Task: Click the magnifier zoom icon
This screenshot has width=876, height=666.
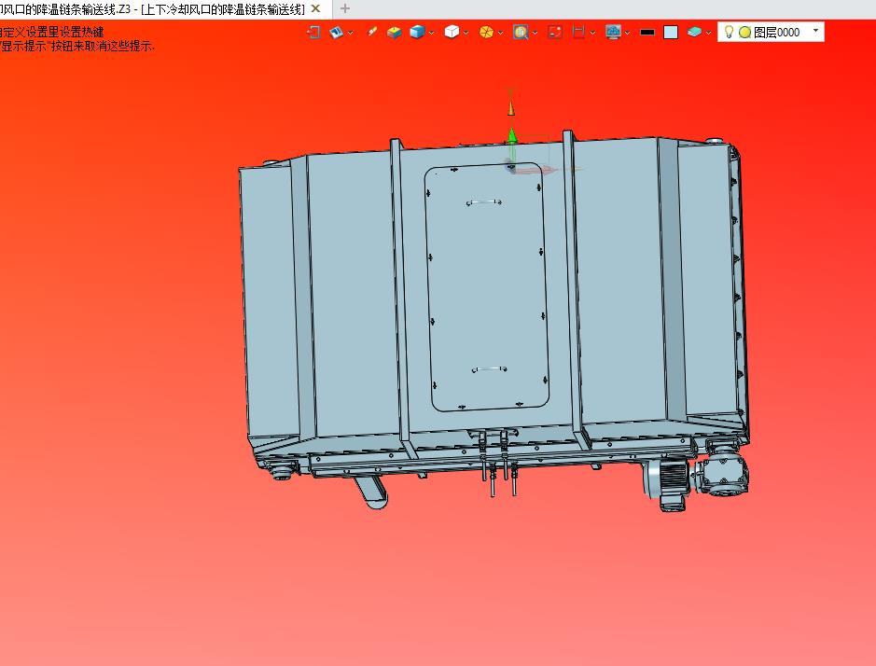Action: [521, 33]
